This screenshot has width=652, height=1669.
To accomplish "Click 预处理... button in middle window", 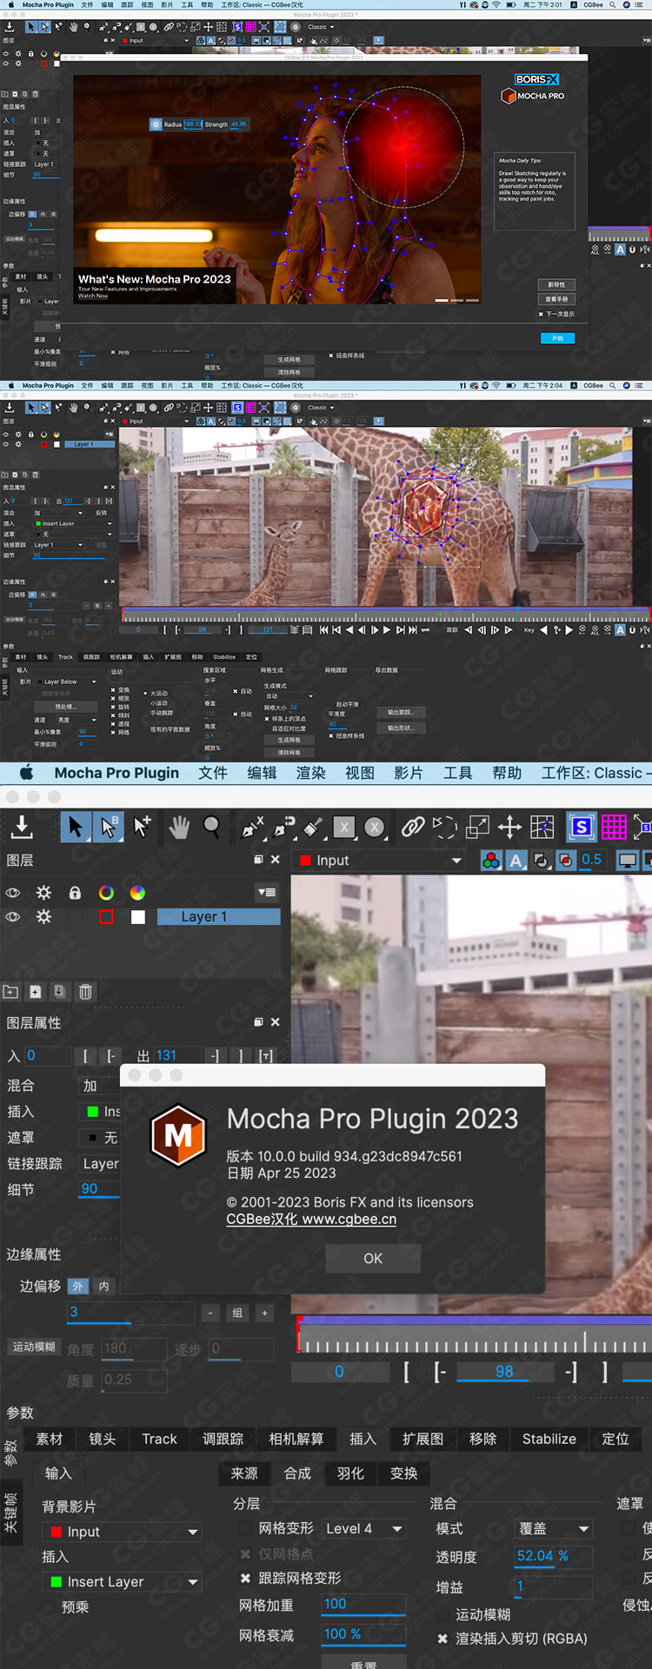I will point(65,707).
